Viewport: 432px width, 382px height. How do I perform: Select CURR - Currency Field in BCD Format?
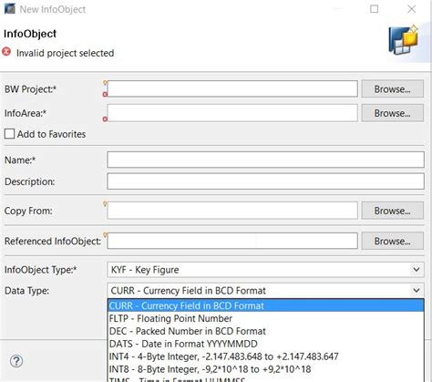tap(266, 305)
